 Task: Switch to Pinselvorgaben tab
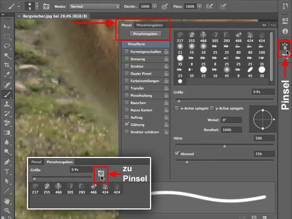(149, 25)
